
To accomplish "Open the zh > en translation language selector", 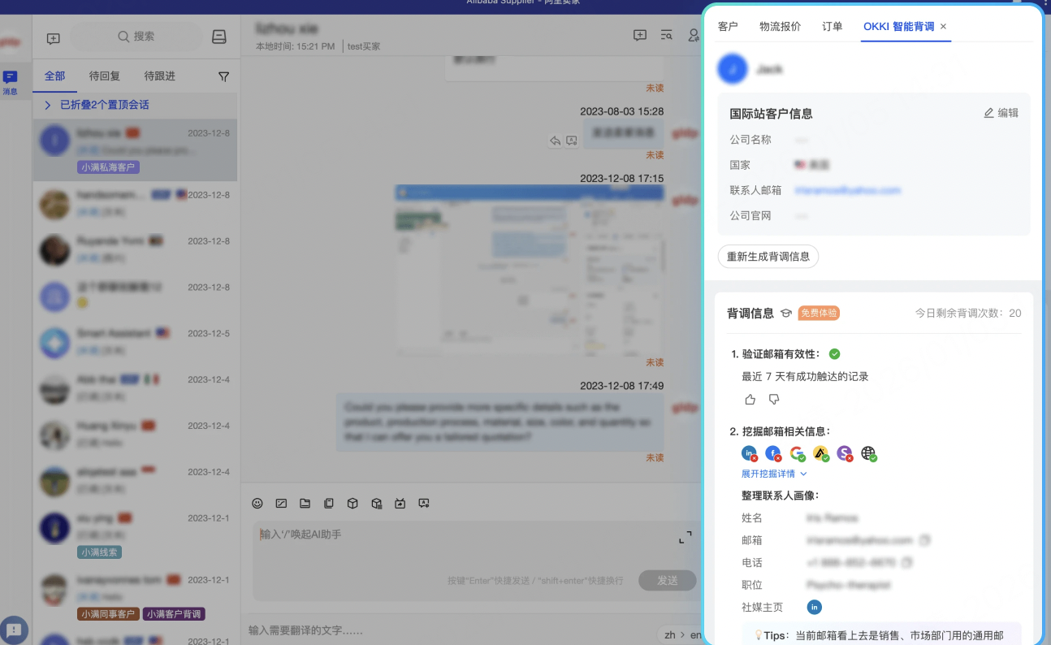I will click(677, 634).
